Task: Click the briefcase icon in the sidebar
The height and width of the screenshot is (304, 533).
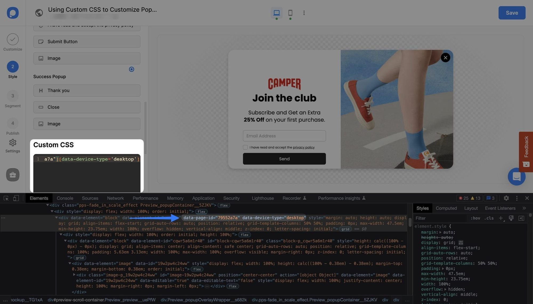Action: 13,175
